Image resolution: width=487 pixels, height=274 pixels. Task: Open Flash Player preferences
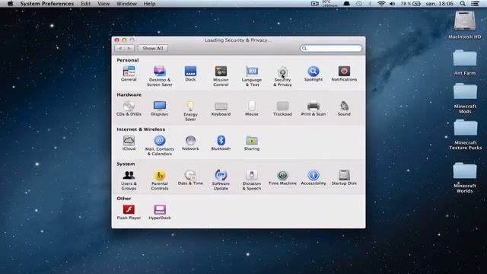pyautogui.click(x=129, y=212)
